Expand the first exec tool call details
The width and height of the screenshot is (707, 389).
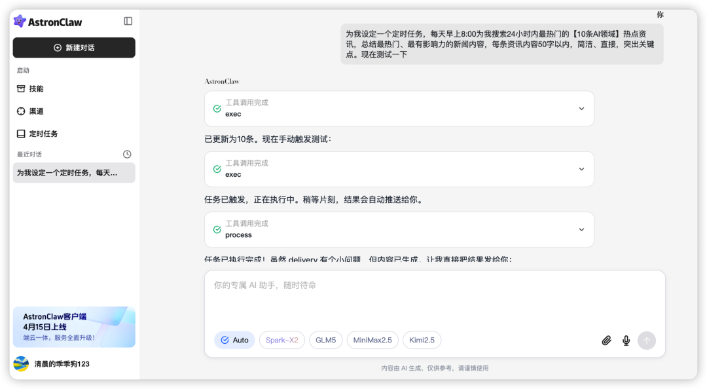click(581, 108)
